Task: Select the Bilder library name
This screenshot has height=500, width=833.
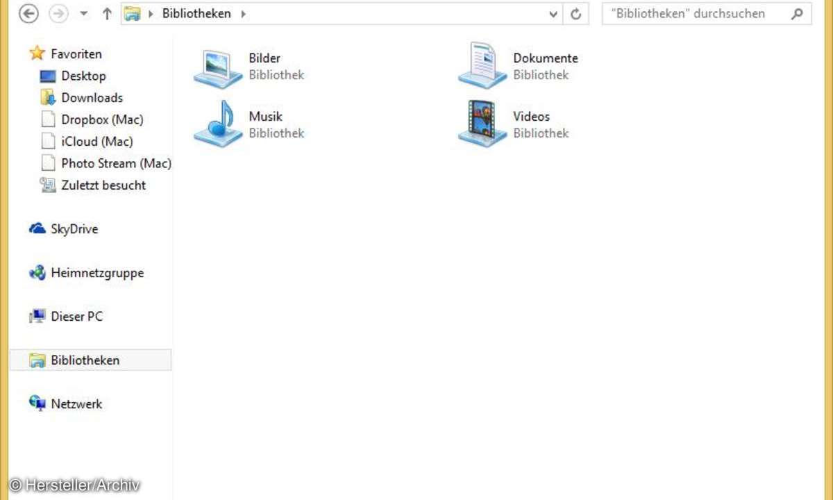Action: tap(264, 58)
